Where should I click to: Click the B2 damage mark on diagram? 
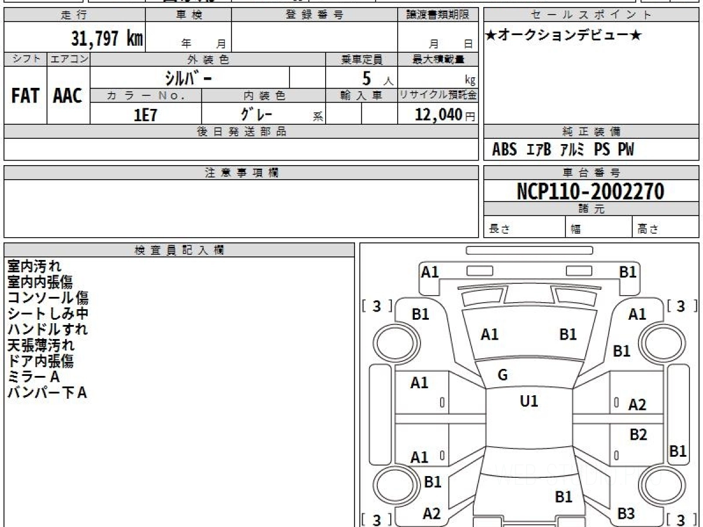point(638,434)
